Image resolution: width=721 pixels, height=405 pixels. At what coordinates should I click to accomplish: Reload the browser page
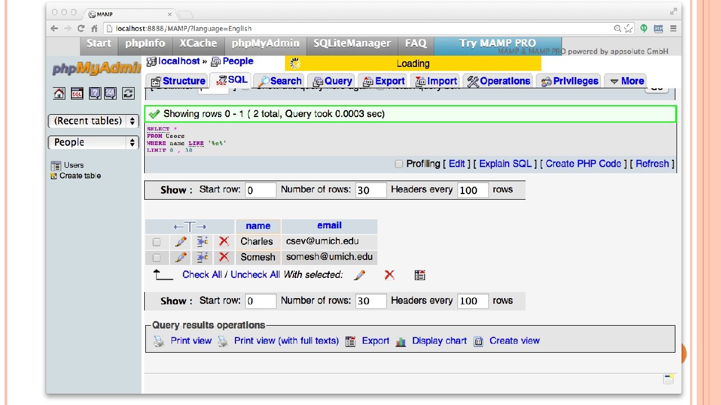pos(81,28)
